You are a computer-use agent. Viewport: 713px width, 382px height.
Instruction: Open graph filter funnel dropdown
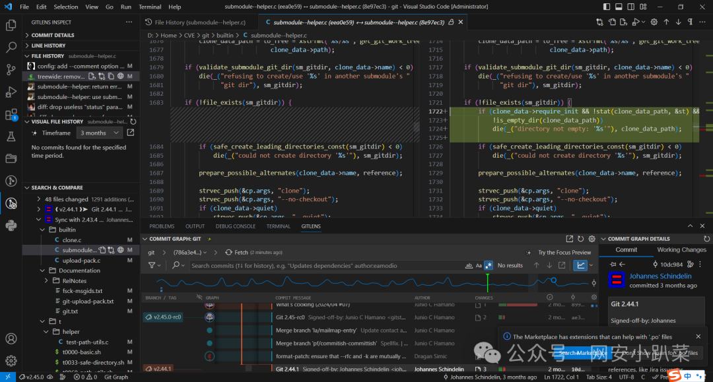[x=154, y=265]
